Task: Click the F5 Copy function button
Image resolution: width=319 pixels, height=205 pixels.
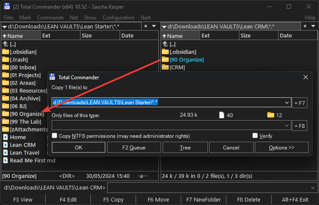Action: (113, 200)
